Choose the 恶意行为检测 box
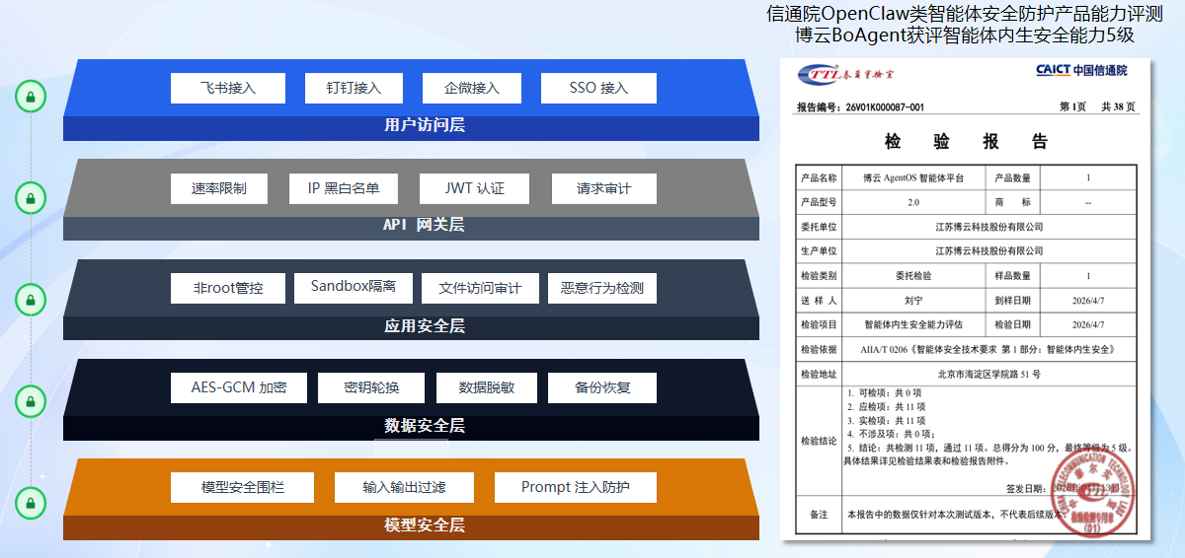This screenshot has height=558, width=1185. click(x=602, y=288)
